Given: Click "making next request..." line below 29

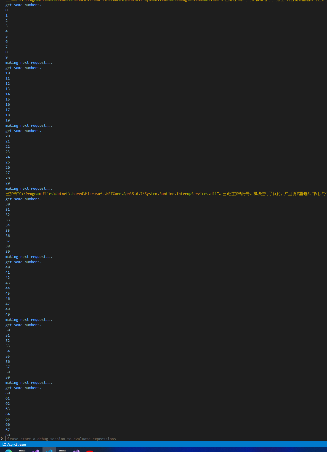Looking at the screenshot, I should click(29, 189).
